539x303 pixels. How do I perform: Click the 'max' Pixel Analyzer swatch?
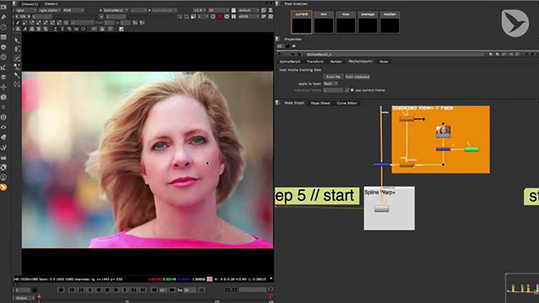point(345,22)
